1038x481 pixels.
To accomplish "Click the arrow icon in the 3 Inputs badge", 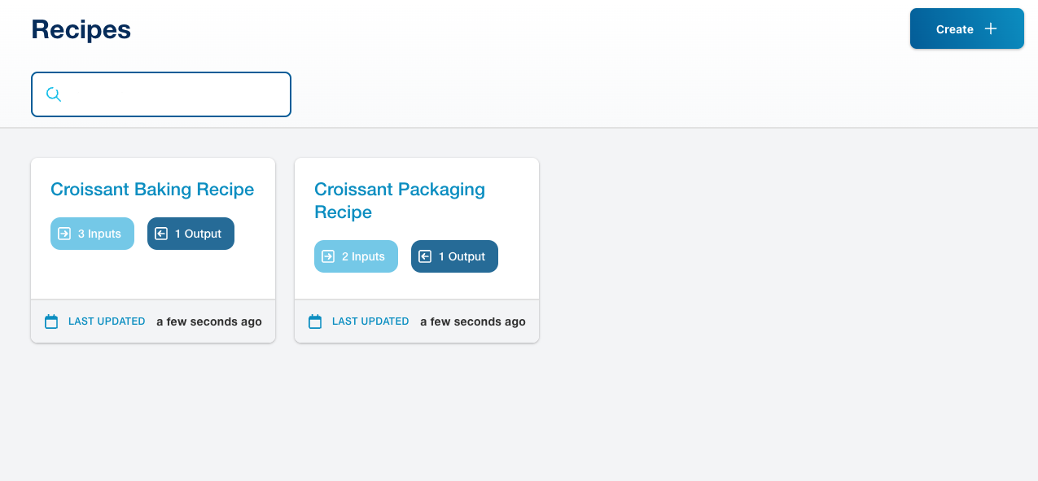I will click(x=64, y=234).
